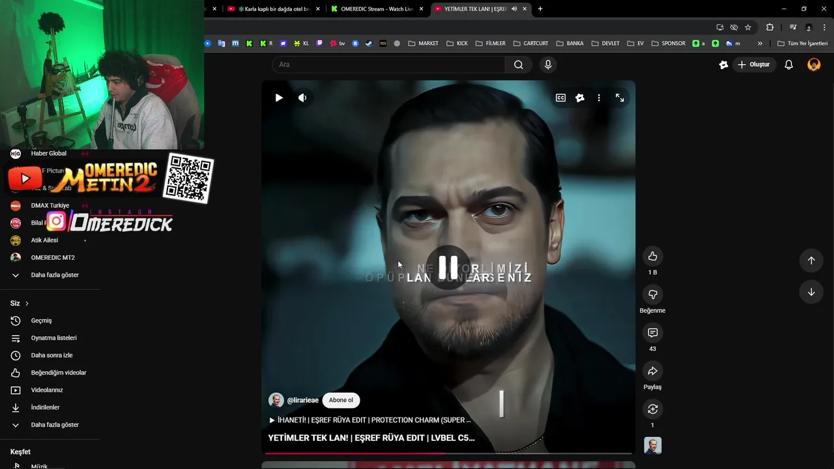This screenshot has width=834, height=469.
Task: Open the @lirarieae channel link
Action: pos(303,400)
